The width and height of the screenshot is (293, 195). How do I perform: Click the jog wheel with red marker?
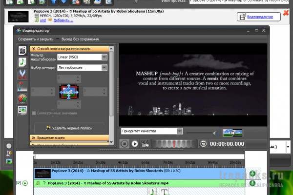click(x=174, y=144)
